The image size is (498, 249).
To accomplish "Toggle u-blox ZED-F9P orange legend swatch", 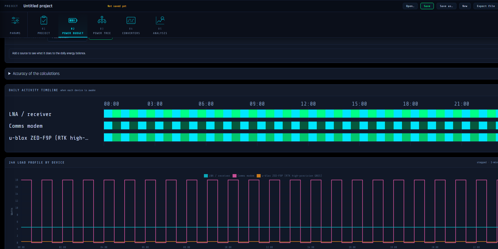I will pos(259,176).
